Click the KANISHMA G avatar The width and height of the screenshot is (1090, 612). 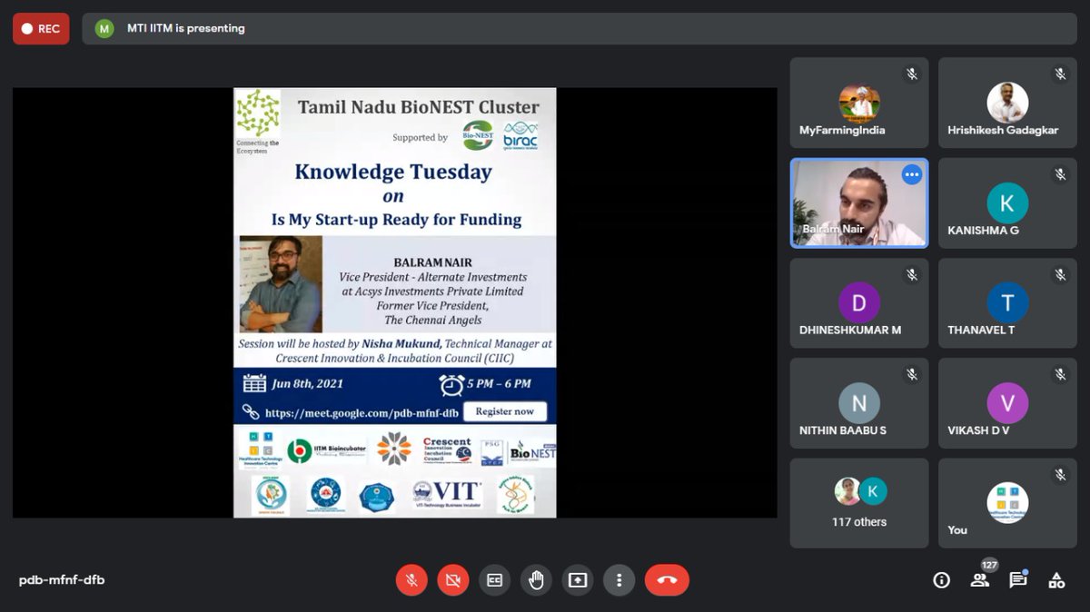[1007, 202]
